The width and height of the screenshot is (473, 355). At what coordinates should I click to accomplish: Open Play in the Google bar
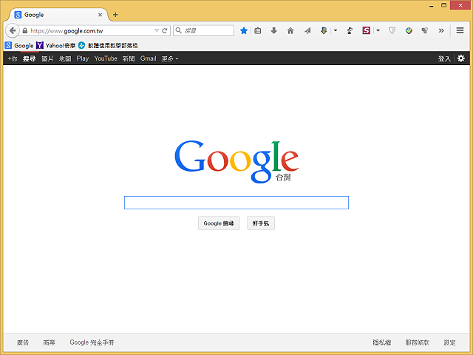(x=82, y=58)
